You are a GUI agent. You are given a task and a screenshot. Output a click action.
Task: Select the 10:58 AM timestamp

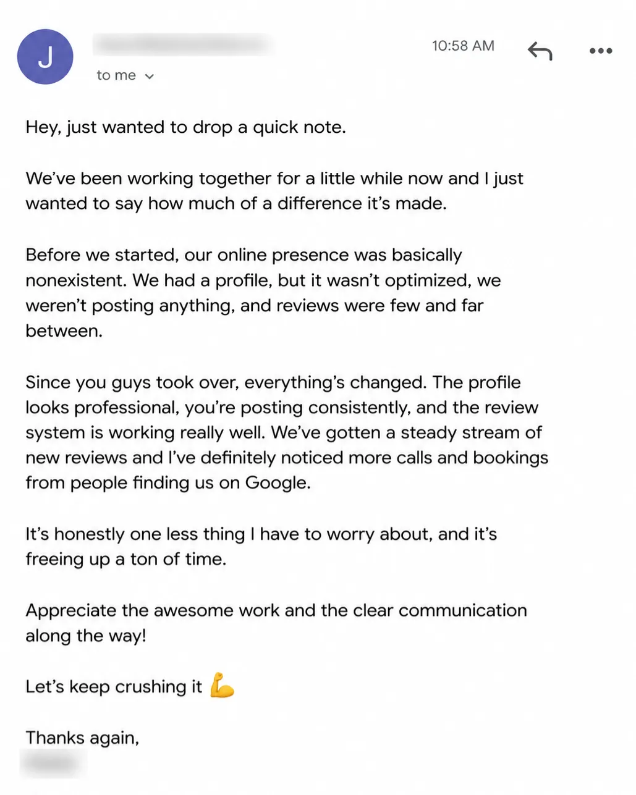pos(463,46)
